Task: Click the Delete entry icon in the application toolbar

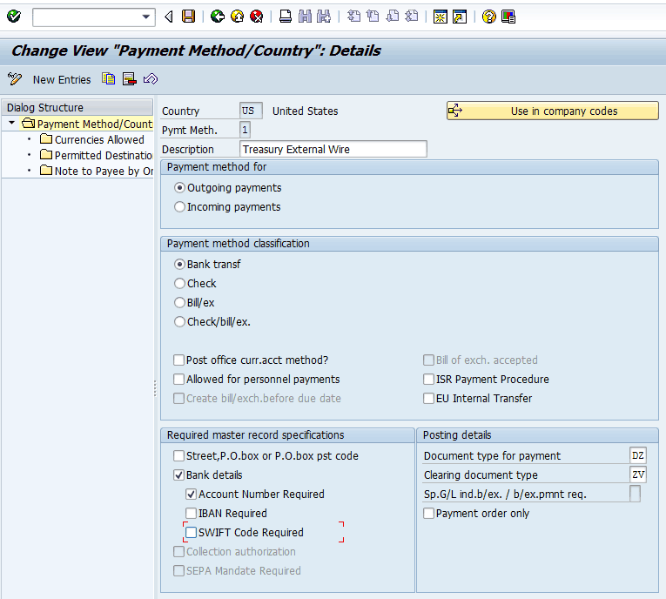Action: click(130, 79)
